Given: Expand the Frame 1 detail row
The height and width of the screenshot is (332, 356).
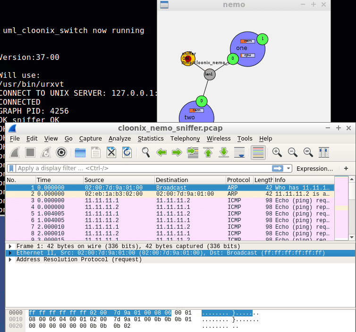Looking at the screenshot, I should pos(10,246).
